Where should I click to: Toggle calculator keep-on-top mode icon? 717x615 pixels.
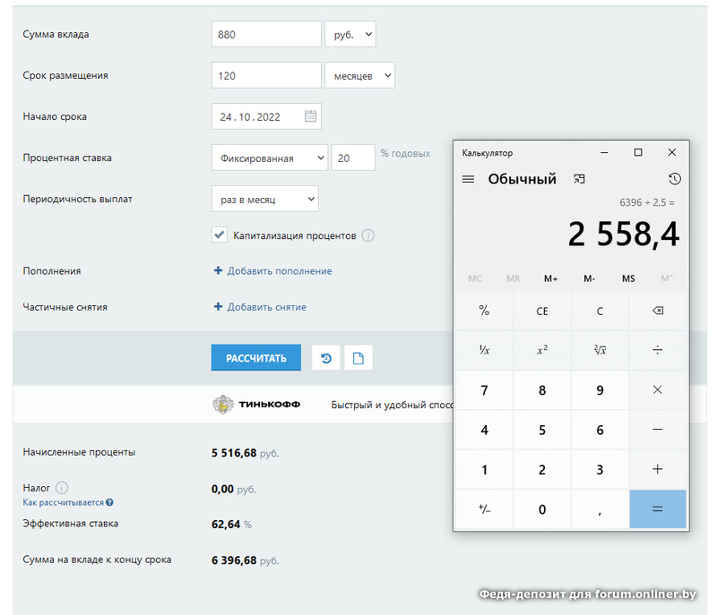pyautogui.click(x=579, y=179)
